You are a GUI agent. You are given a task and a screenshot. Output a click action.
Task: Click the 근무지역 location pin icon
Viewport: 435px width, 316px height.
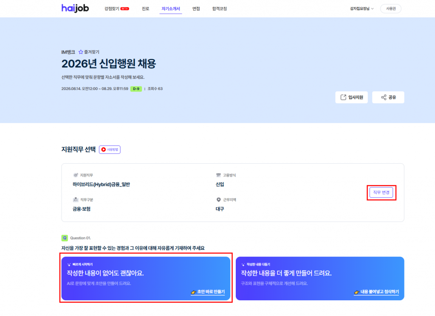coord(219,200)
